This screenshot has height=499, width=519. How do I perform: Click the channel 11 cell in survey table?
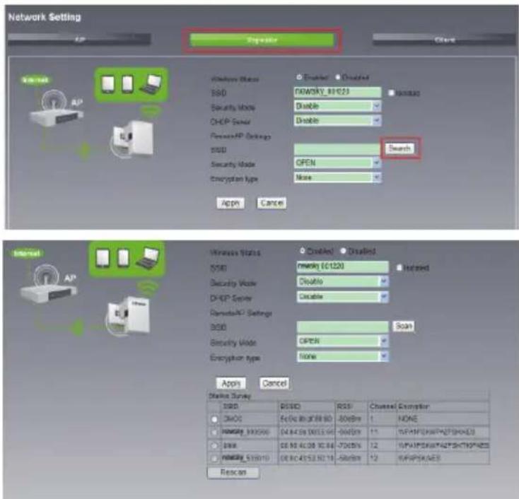pos(383,432)
